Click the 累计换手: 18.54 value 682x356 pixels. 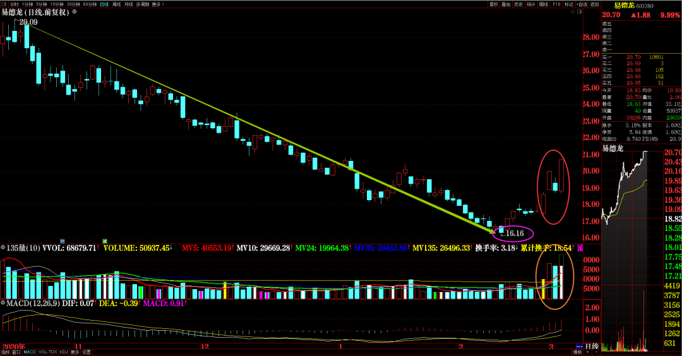coord(546,248)
